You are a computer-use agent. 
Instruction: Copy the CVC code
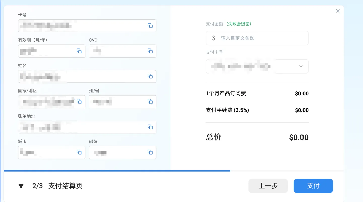[x=150, y=51]
